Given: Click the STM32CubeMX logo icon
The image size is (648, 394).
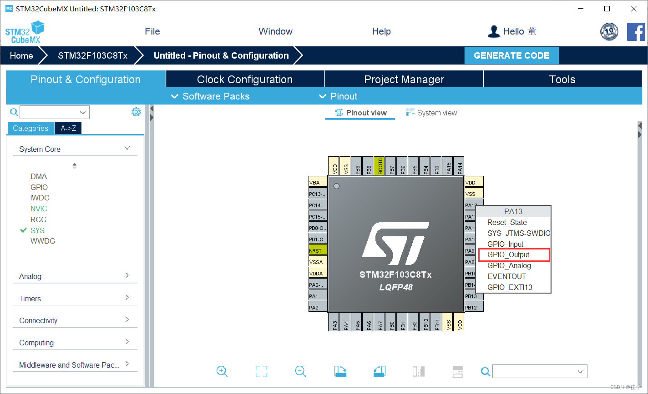Looking at the screenshot, I should click(25, 31).
